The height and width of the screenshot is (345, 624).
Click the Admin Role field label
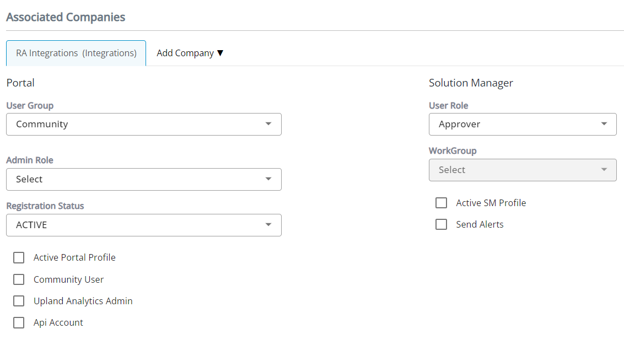pyautogui.click(x=30, y=160)
